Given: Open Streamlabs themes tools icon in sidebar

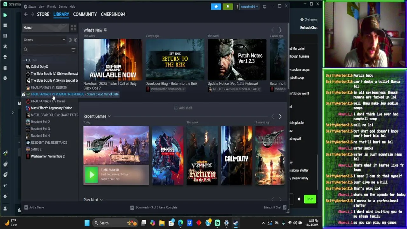Looking at the screenshot, I should (5, 46).
